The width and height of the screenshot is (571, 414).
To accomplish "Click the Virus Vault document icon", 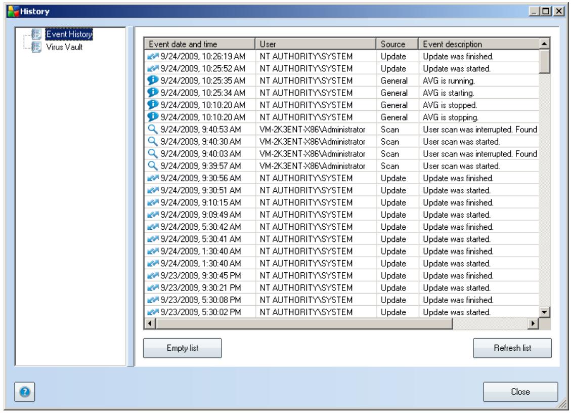I will (36, 47).
